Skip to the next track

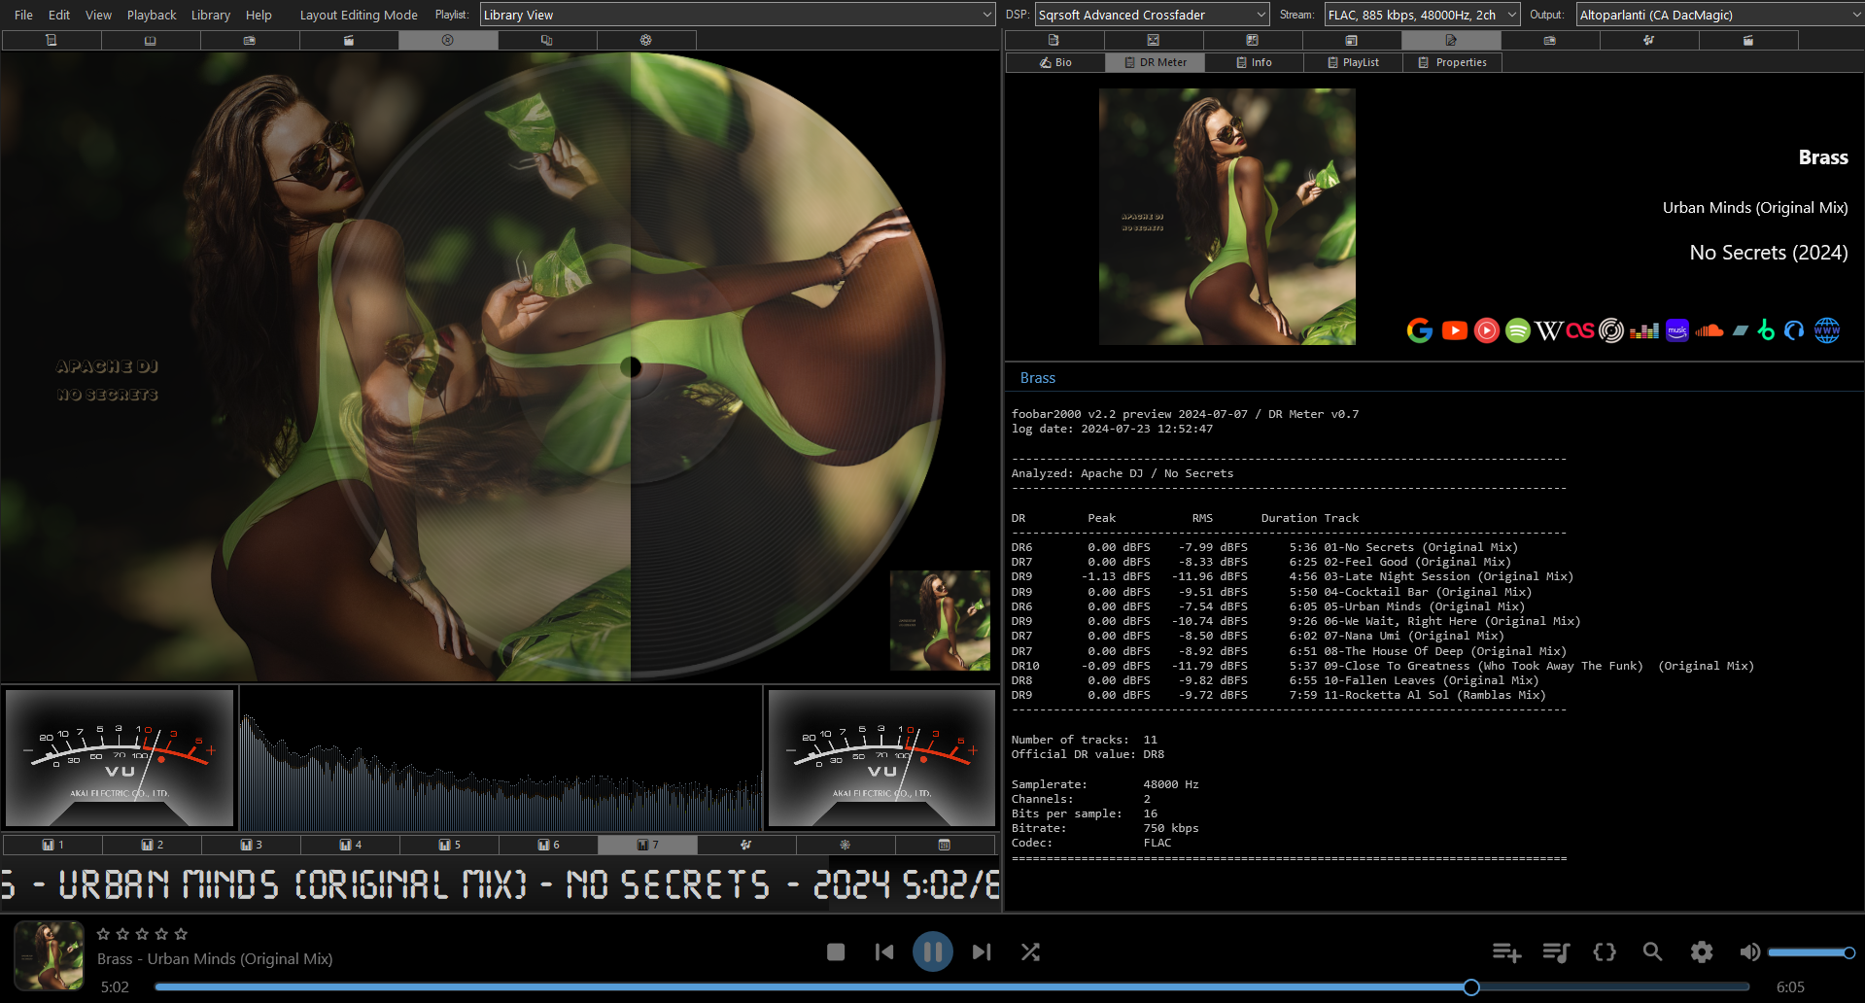click(982, 952)
